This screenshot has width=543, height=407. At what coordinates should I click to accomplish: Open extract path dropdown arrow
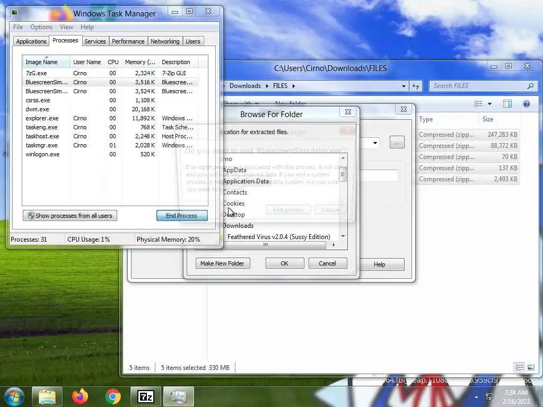[x=375, y=143]
